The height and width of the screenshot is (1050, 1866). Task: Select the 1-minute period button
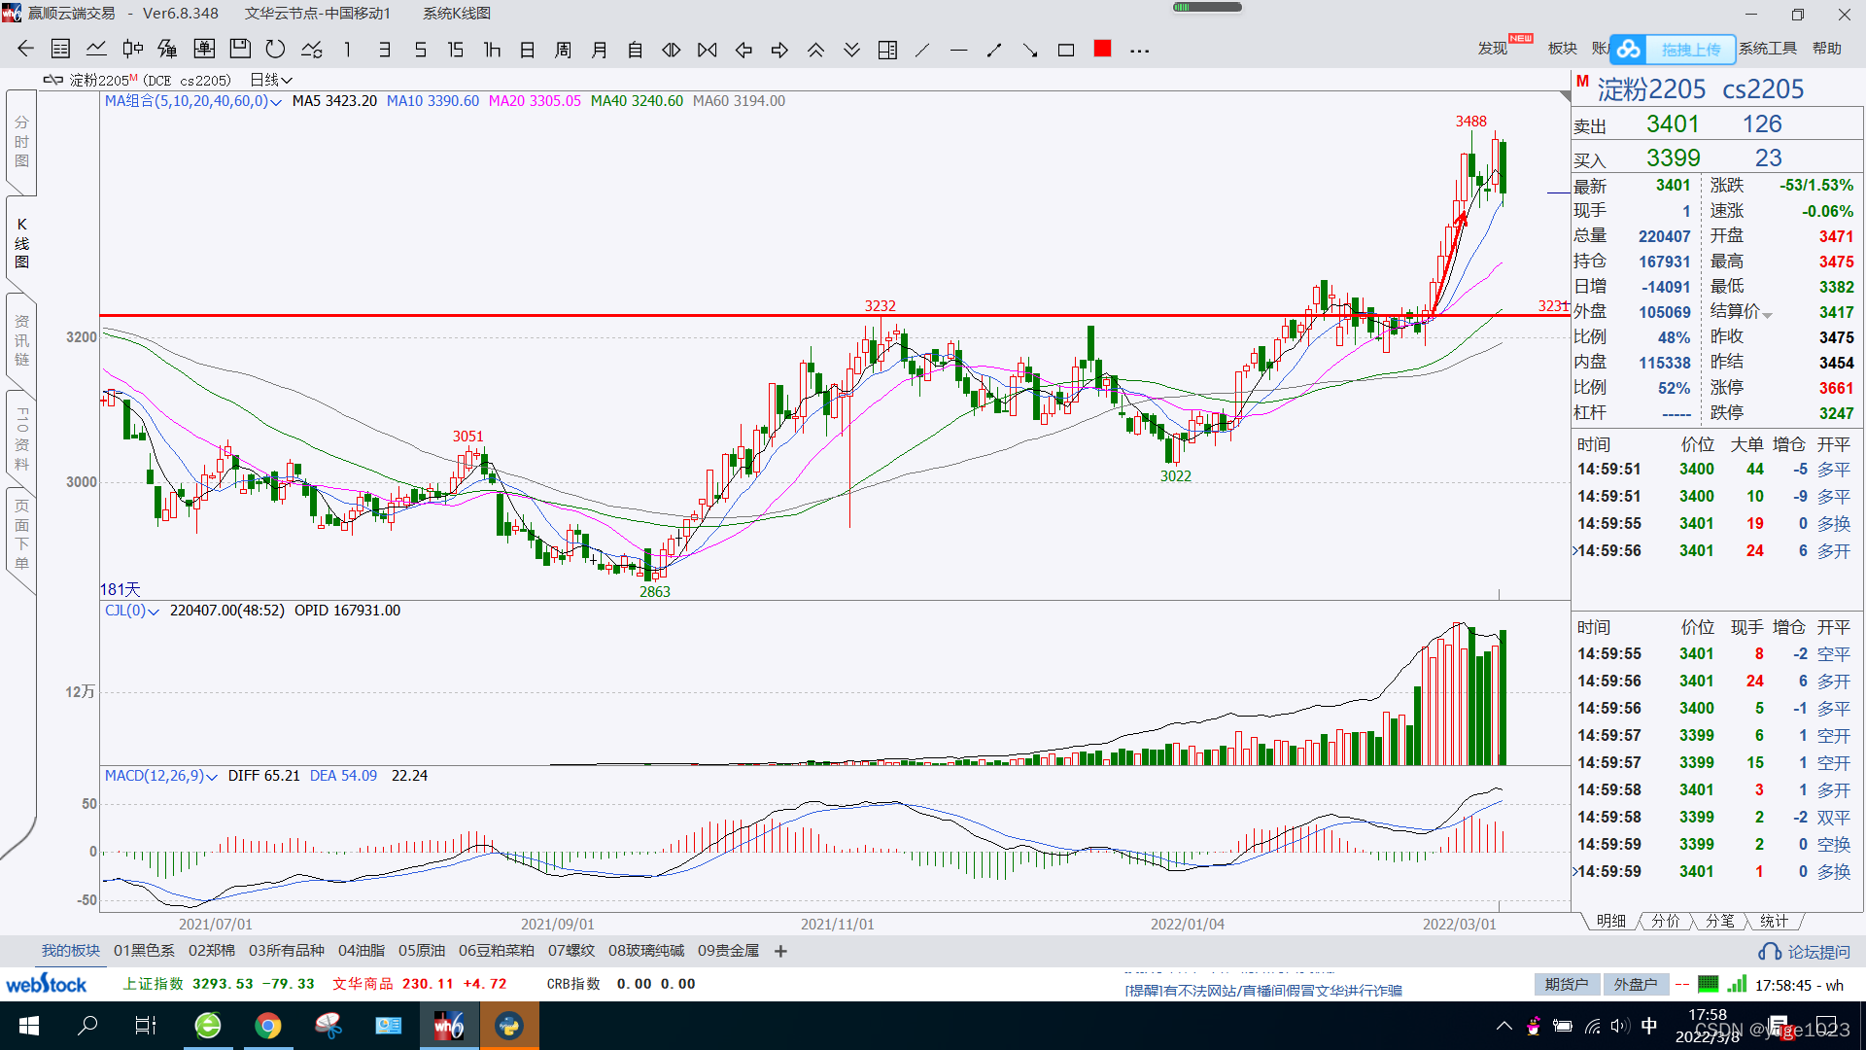348,50
